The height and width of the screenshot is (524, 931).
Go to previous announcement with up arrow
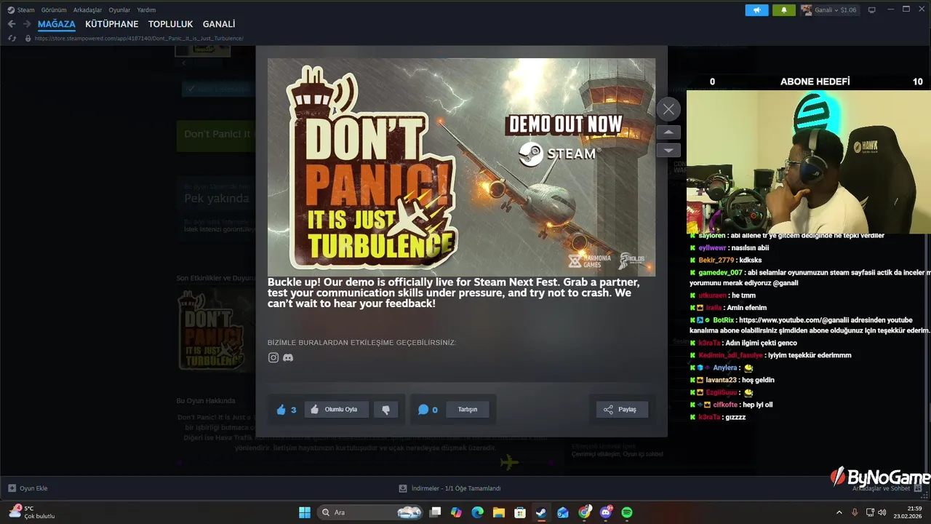(x=668, y=132)
